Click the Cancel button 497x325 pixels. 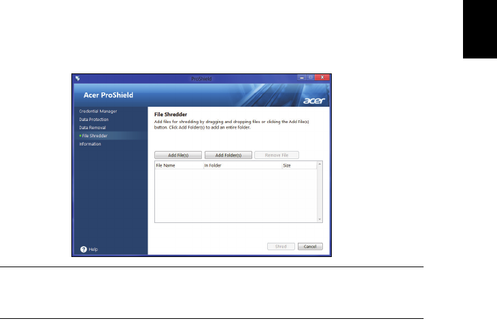pos(310,246)
